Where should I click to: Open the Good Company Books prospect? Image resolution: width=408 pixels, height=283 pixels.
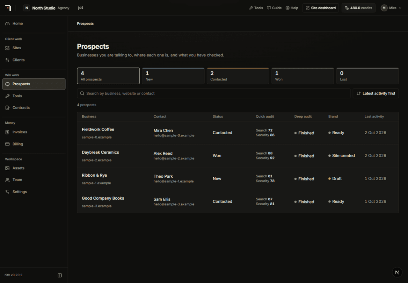(103, 198)
